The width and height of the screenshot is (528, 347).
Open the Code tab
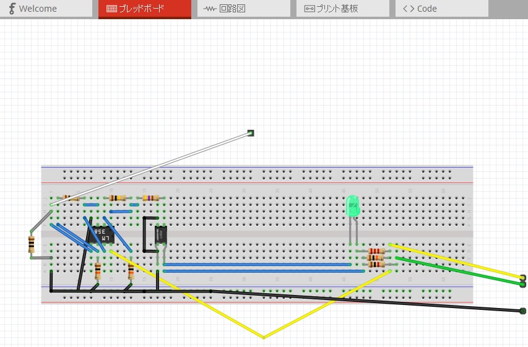point(441,9)
